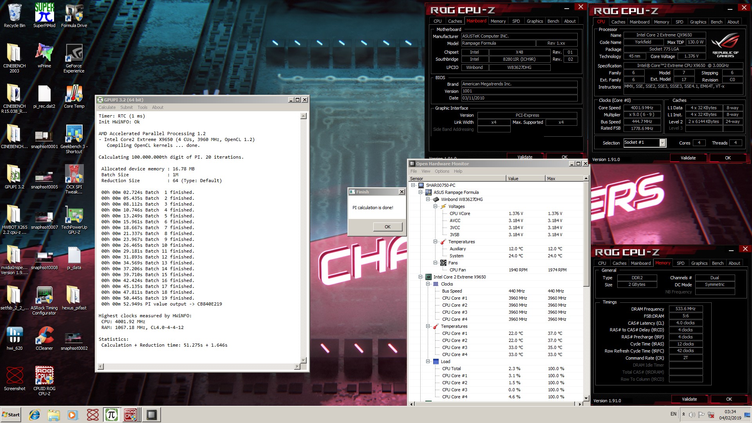Launch SuperPiMod from the desktop

(x=44, y=16)
